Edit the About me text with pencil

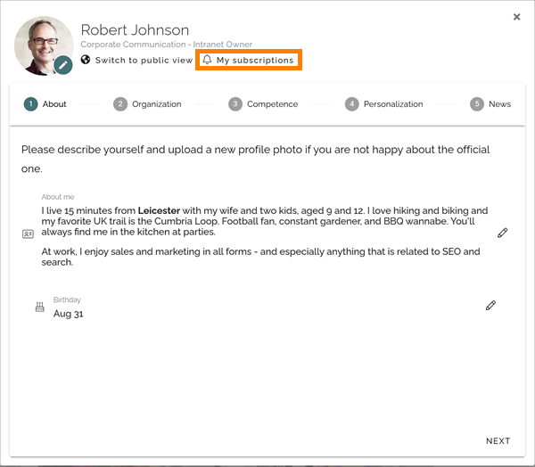tap(502, 233)
